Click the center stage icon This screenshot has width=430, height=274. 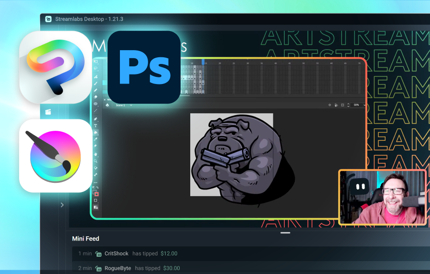(330, 105)
